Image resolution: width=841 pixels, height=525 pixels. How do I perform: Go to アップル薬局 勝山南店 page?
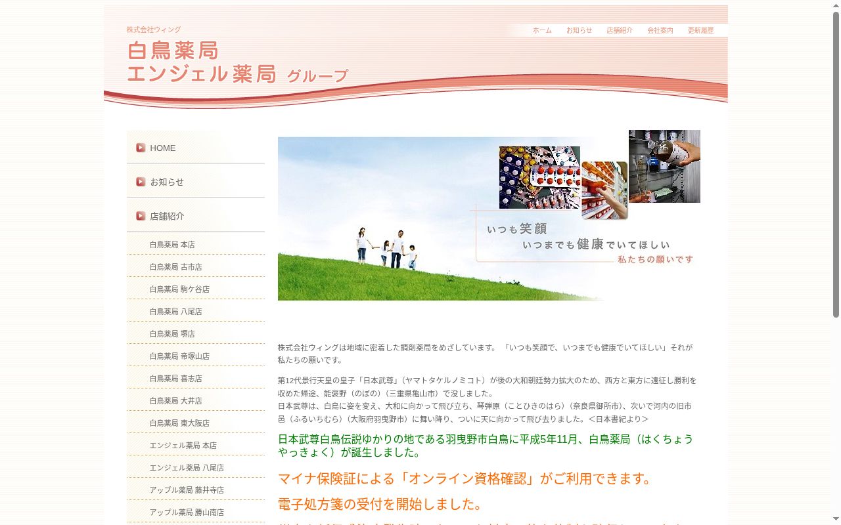click(x=187, y=513)
